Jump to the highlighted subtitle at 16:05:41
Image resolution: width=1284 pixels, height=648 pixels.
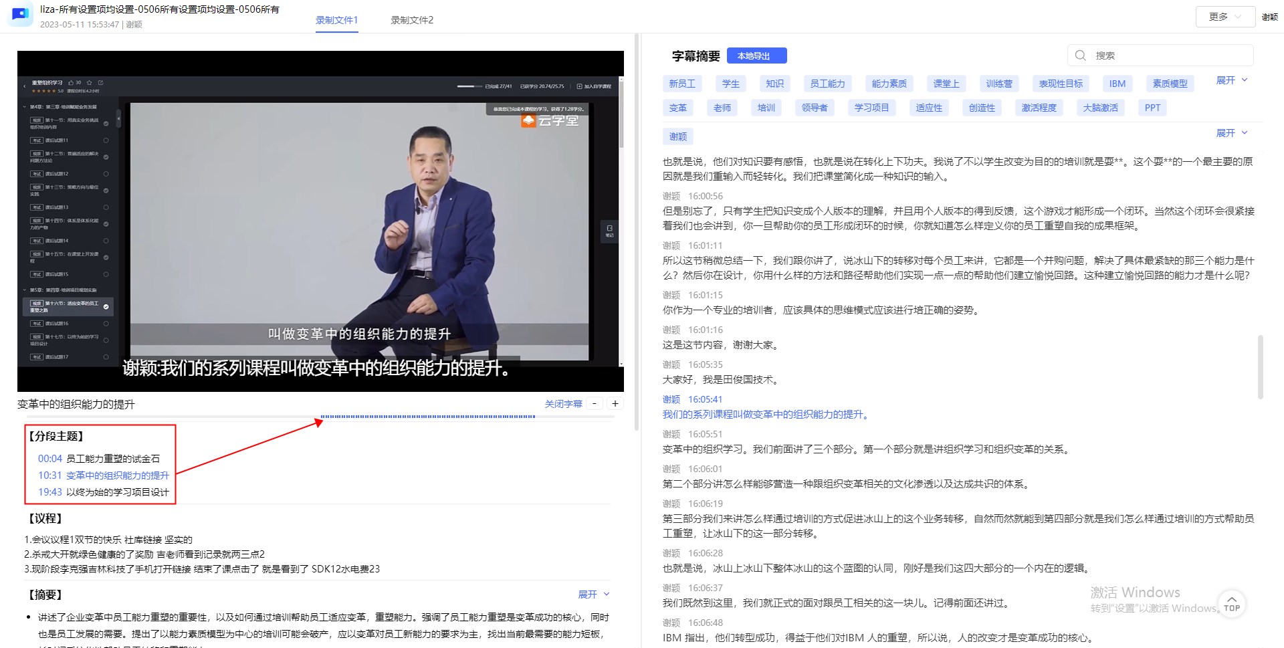click(706, 399)
